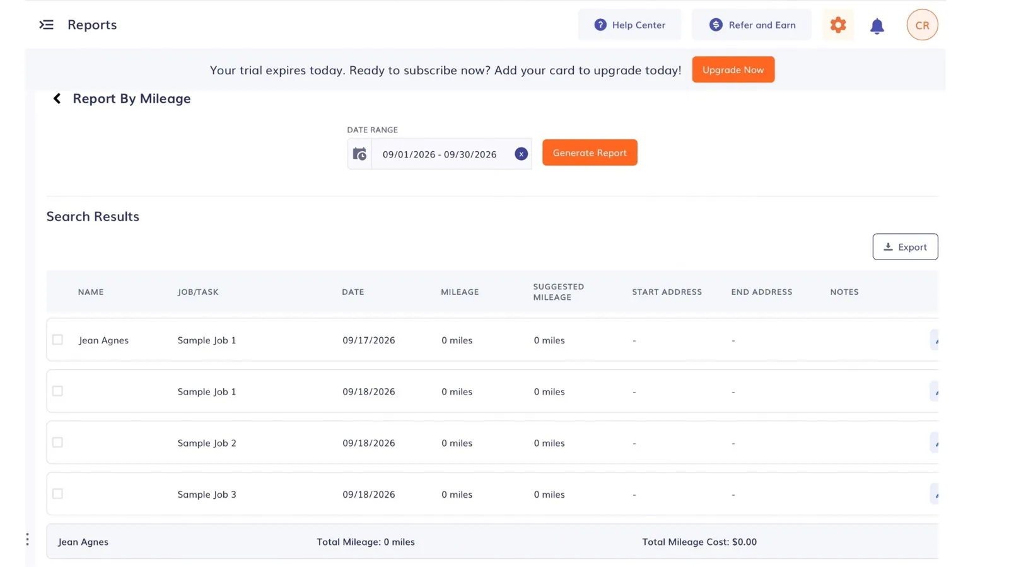Click the MILEAGE column header
The width and height of the screenshot is (1009, 567).
coord(460,292)
